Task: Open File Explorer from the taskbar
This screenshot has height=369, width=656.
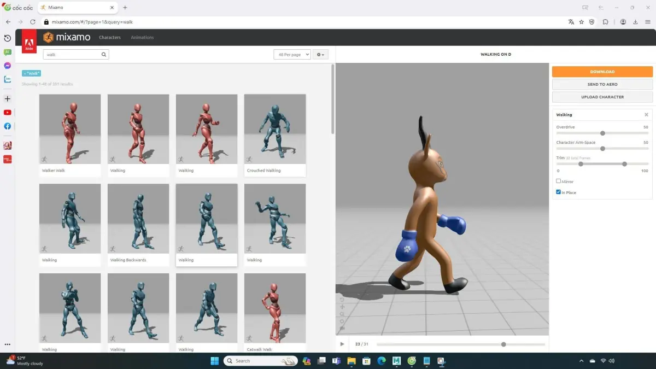Action: pyautogui.click(x=352, y=361)
